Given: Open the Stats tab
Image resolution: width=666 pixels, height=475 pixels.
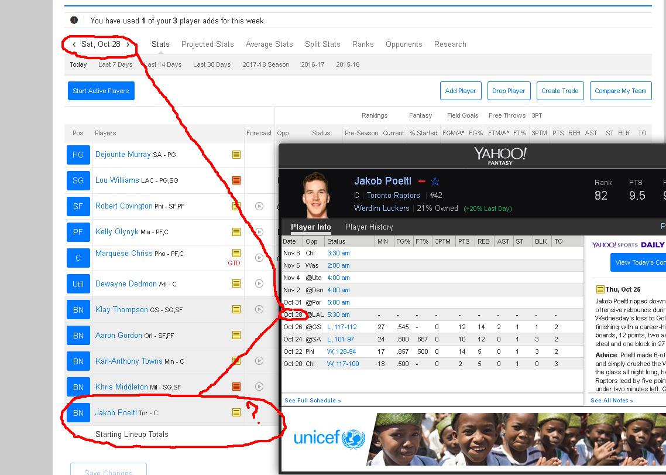Looking at the screenshot, I should pyautogui.click(x=160, y=45).
